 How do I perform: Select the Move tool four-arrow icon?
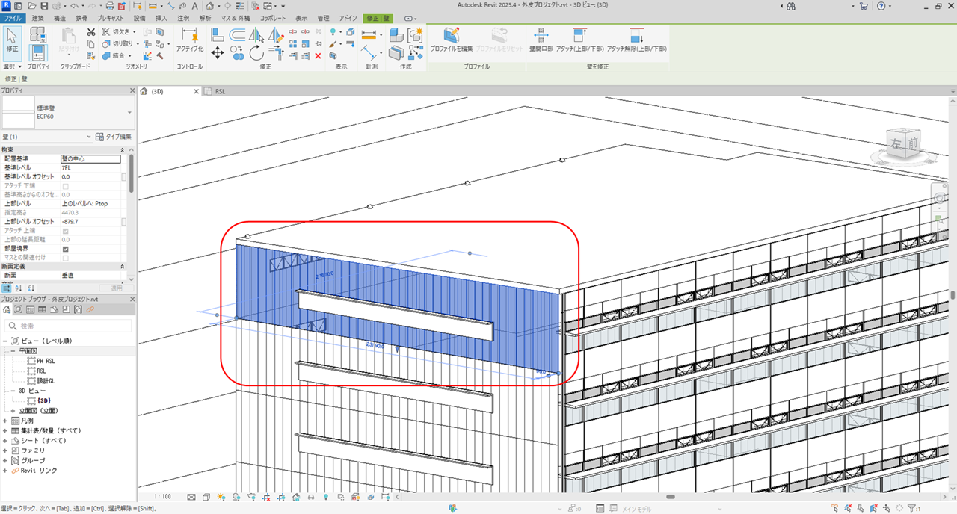(218, 52)
